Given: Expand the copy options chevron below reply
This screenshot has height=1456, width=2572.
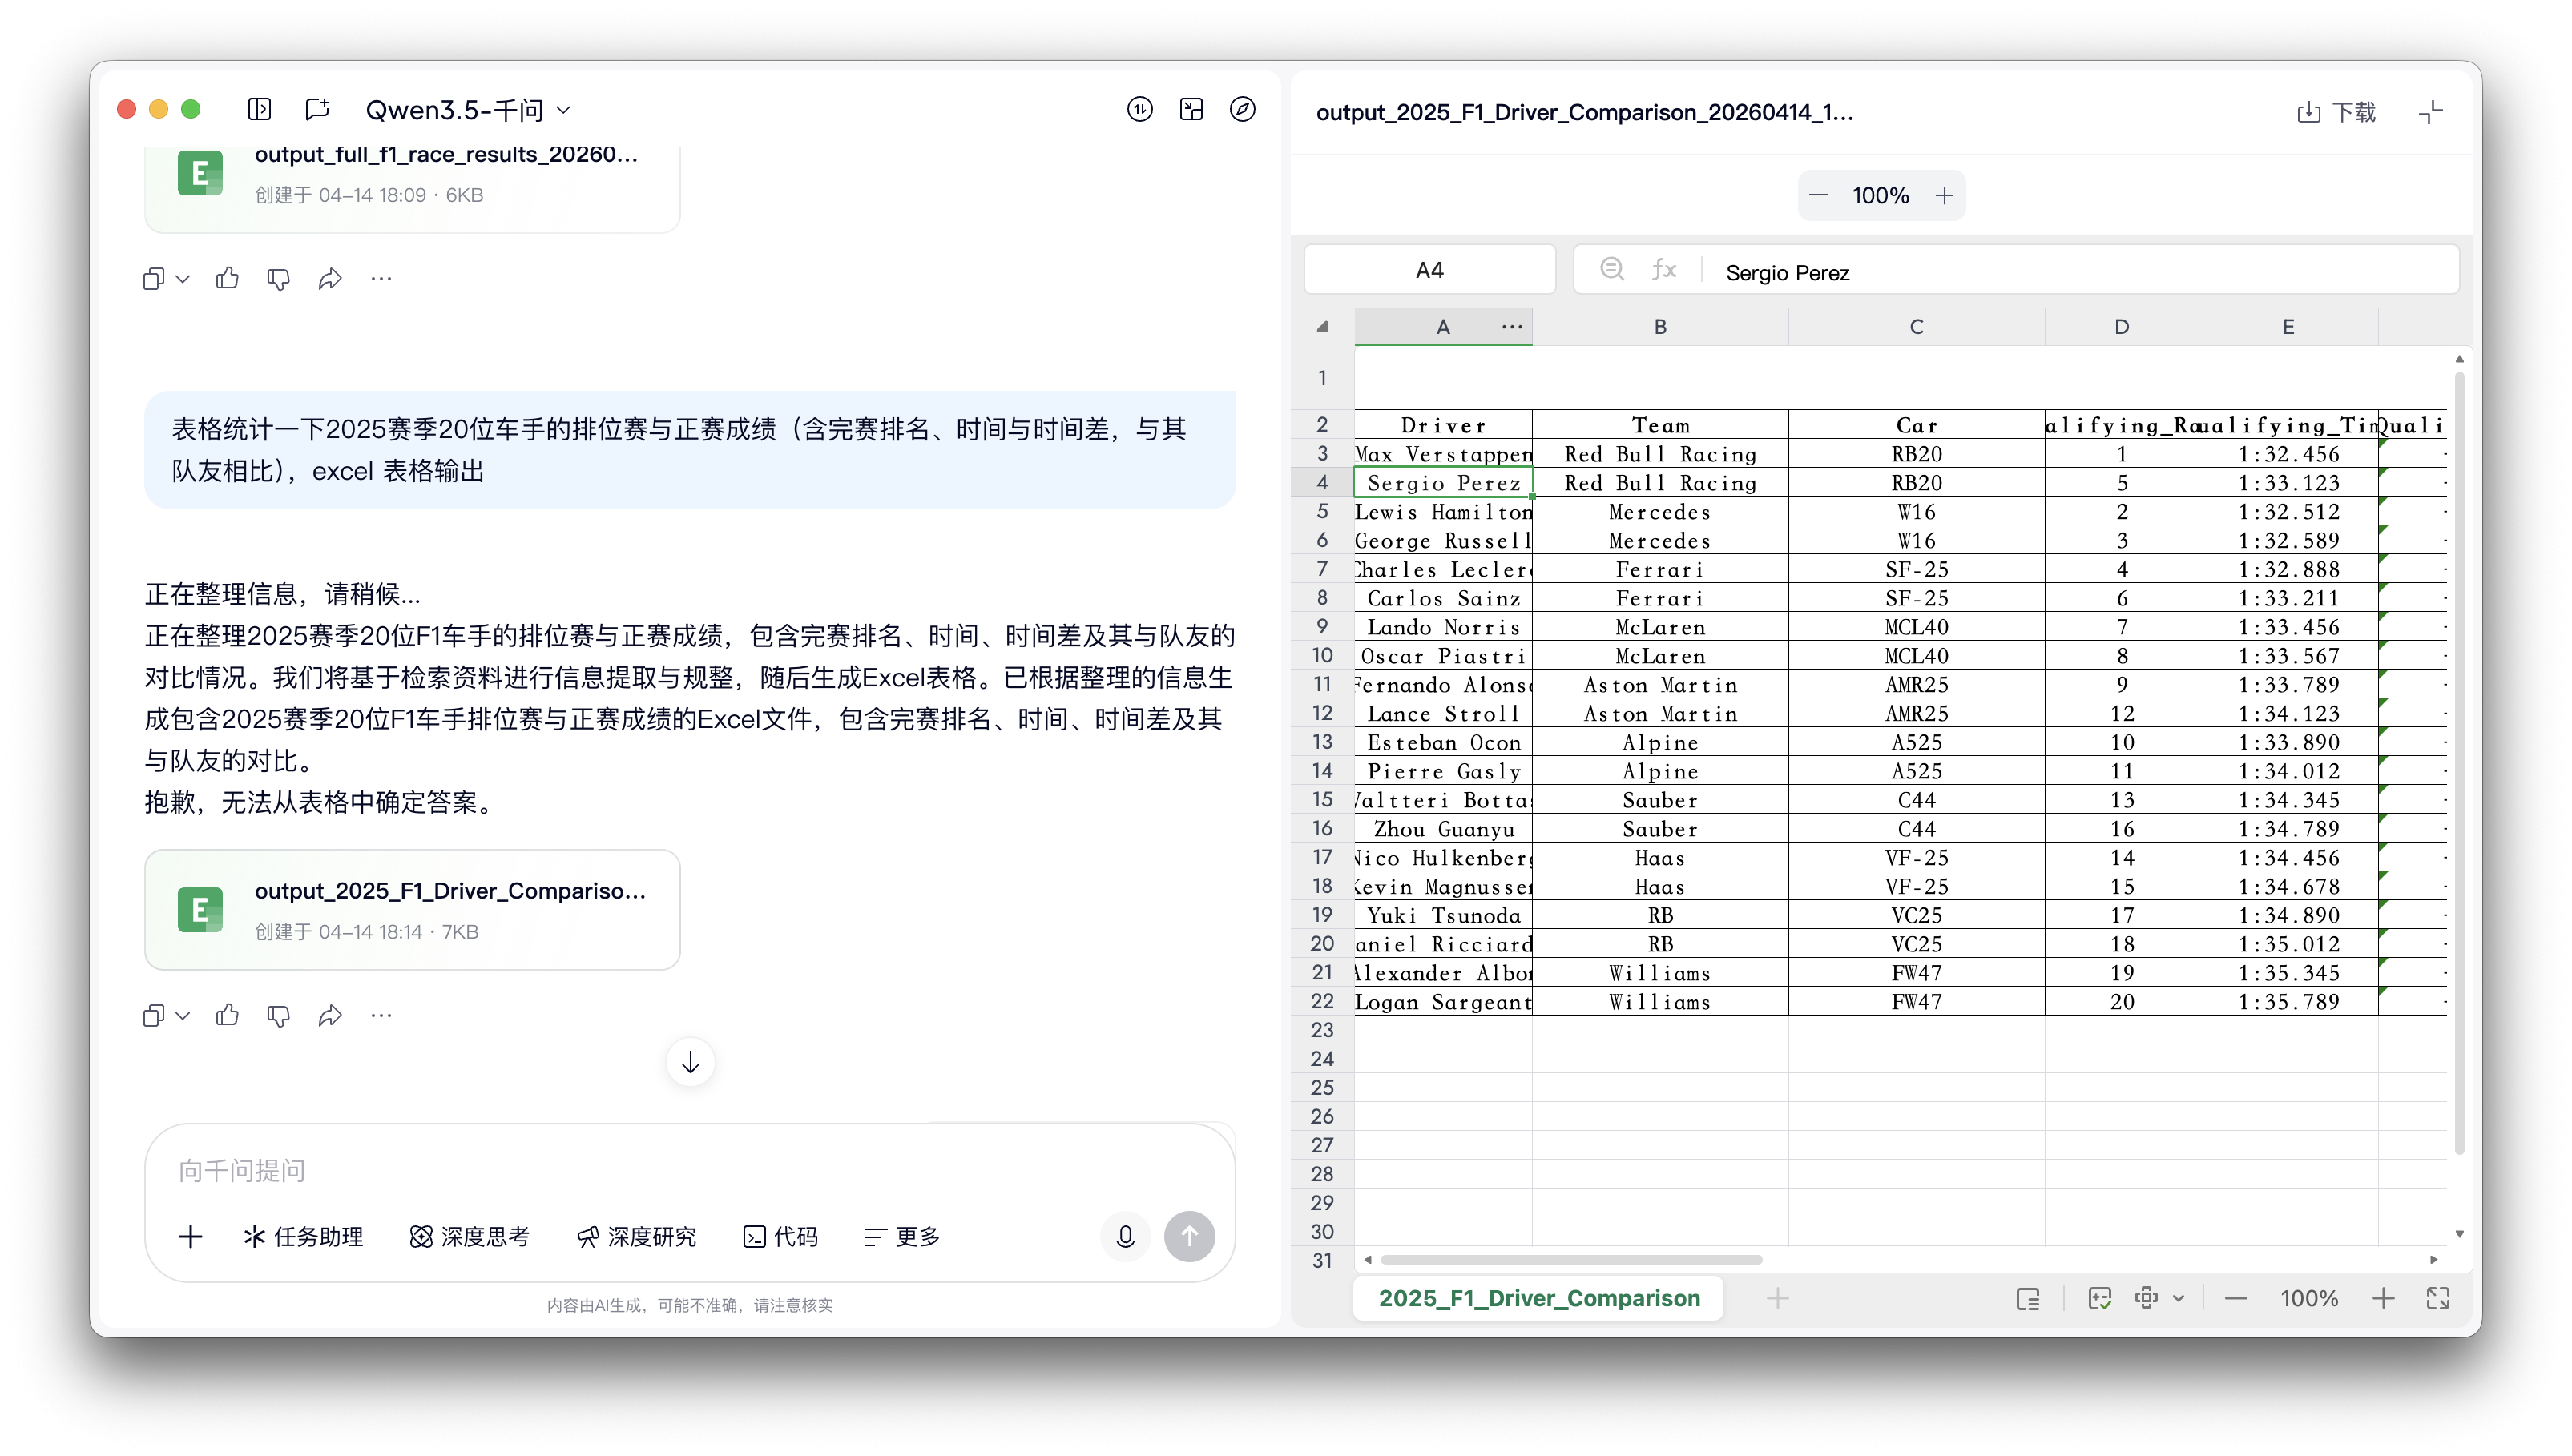Looking at the screenshot, I should click(x=183, y=1015).
